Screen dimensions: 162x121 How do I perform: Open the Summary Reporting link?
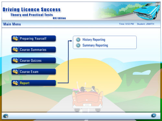click(x=95, y=45)
